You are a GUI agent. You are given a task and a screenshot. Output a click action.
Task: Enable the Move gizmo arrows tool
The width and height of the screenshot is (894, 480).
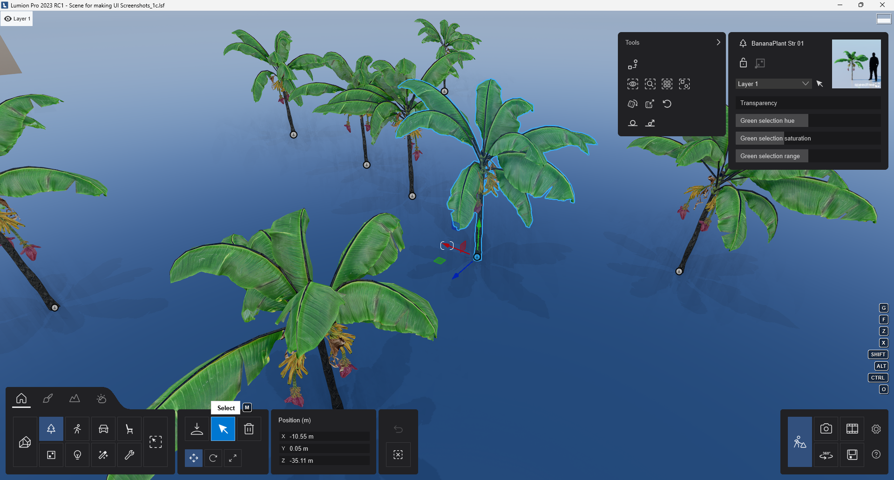point(194,458)
